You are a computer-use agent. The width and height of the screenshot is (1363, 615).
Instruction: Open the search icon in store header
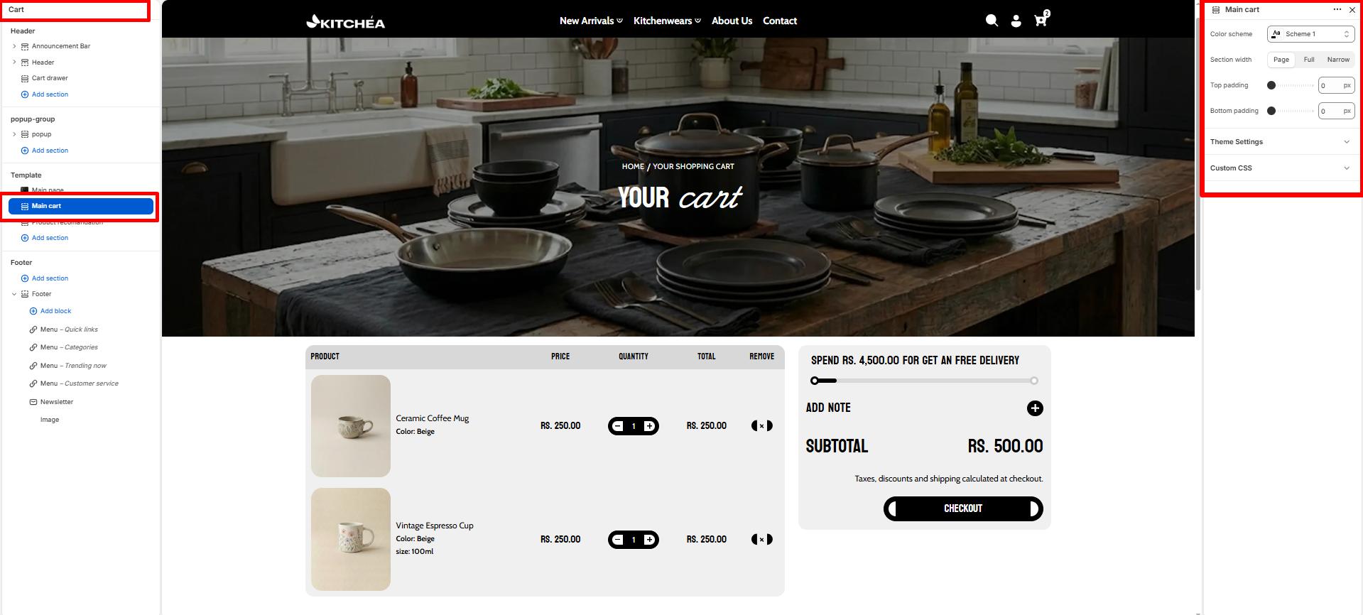pos(992,21)
